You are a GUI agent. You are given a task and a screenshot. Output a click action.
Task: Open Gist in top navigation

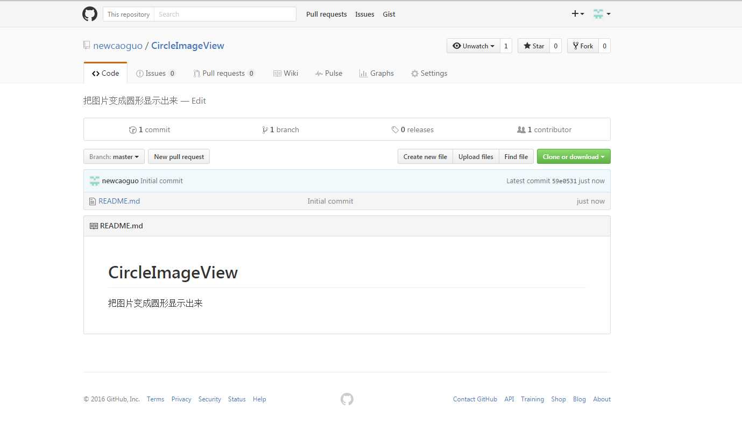(x=389, y=15)
